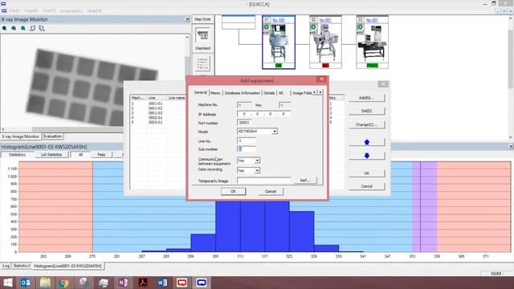
Task: Switch to the X-ray Image Monitor tab
Action: [20, 136]
